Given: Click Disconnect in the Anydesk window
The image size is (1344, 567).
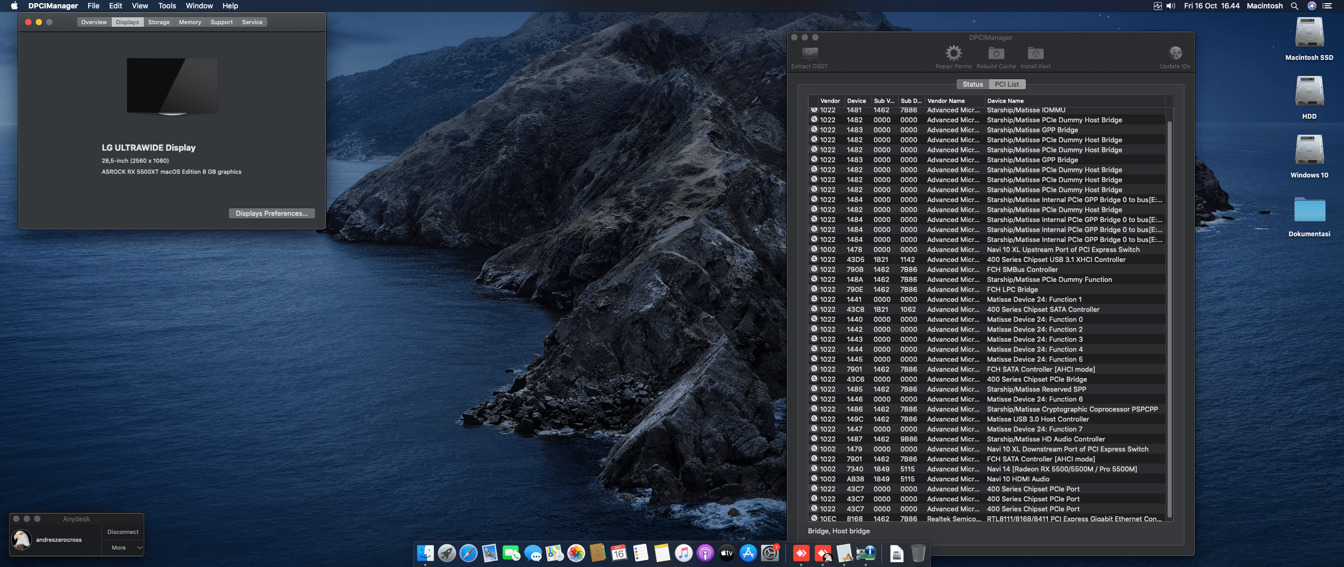Looking at the screenshot, I should tap(123, 532).
